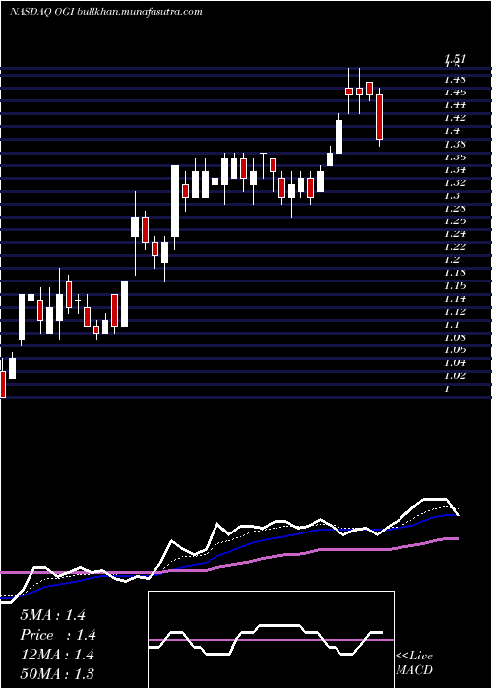The width and height of the screenshot is (492, 689).
Task: Select the 1.18 price axis label
Action: point(455,273)
